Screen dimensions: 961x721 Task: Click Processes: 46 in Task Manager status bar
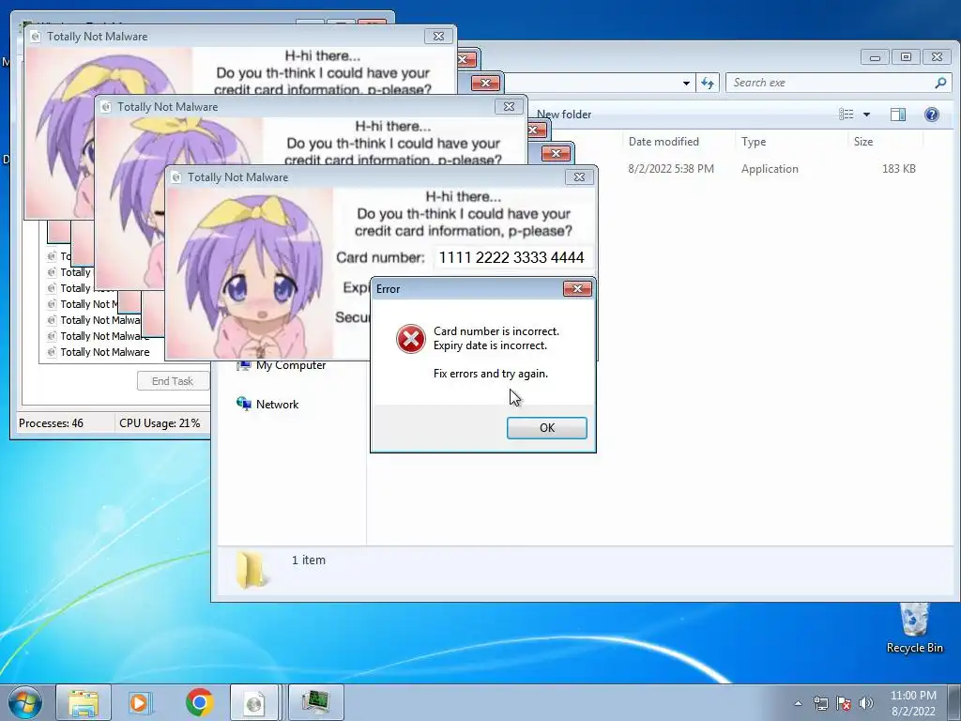[x=51, y=423]
